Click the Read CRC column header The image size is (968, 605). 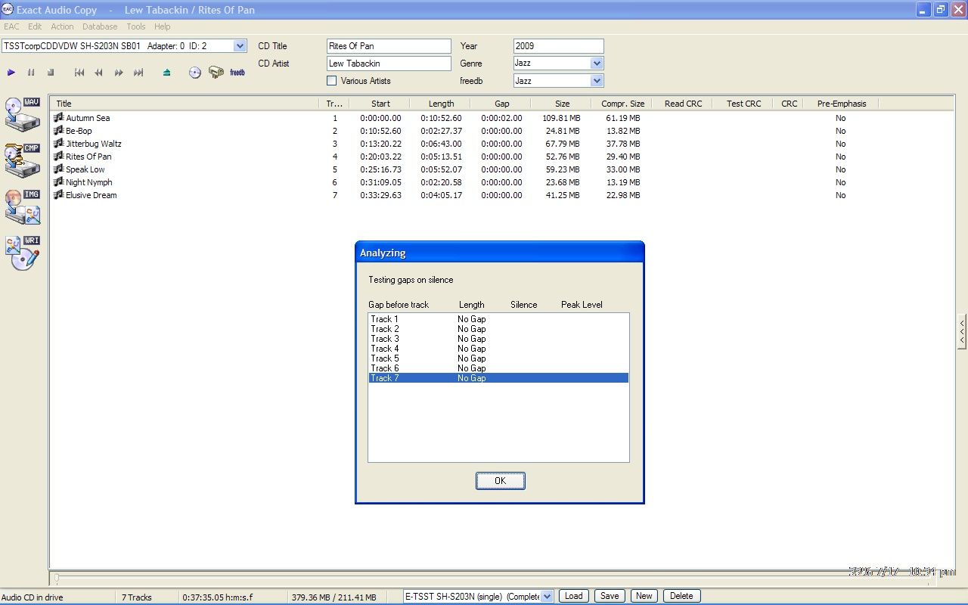683,104
